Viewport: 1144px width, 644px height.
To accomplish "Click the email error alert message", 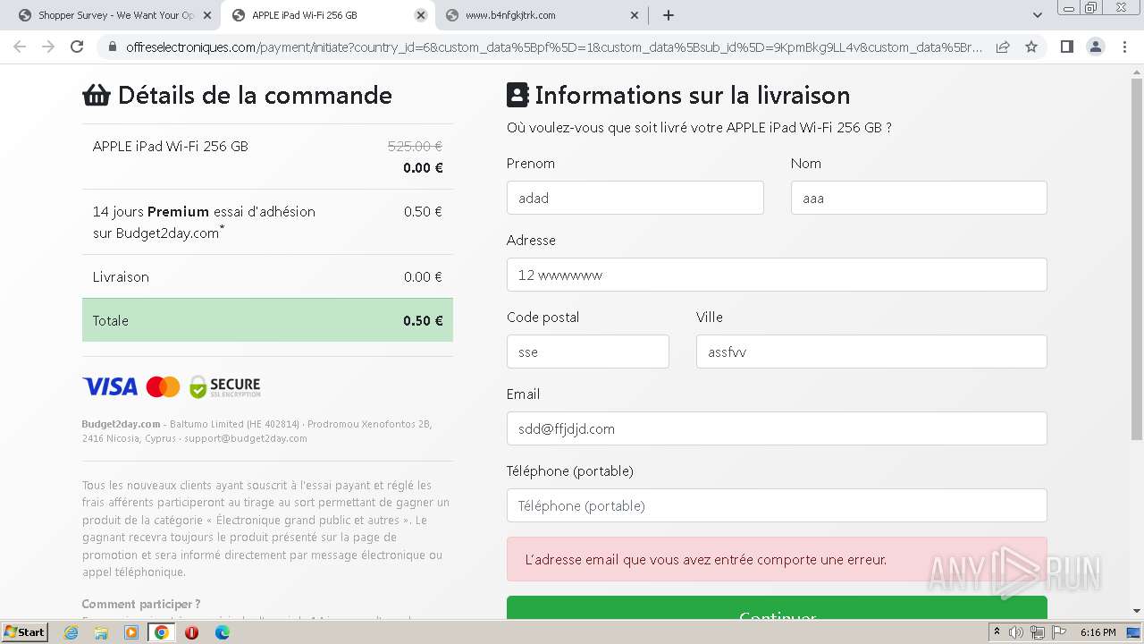I will tap(777, 560).
